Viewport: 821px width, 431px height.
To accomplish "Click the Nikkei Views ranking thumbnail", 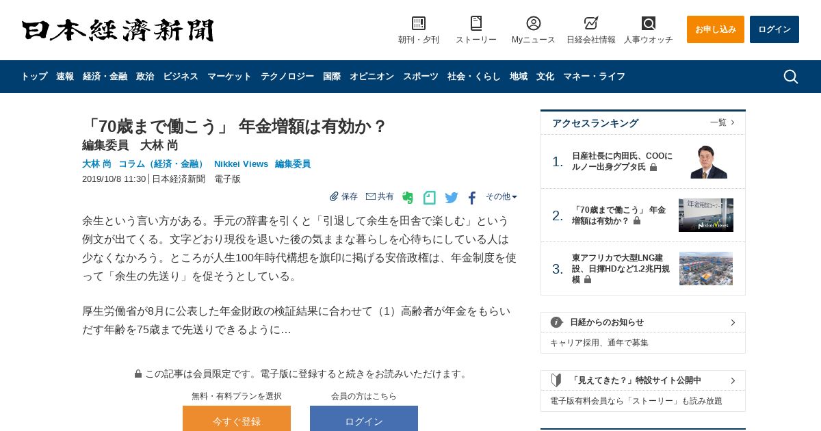I will [706, 215].
